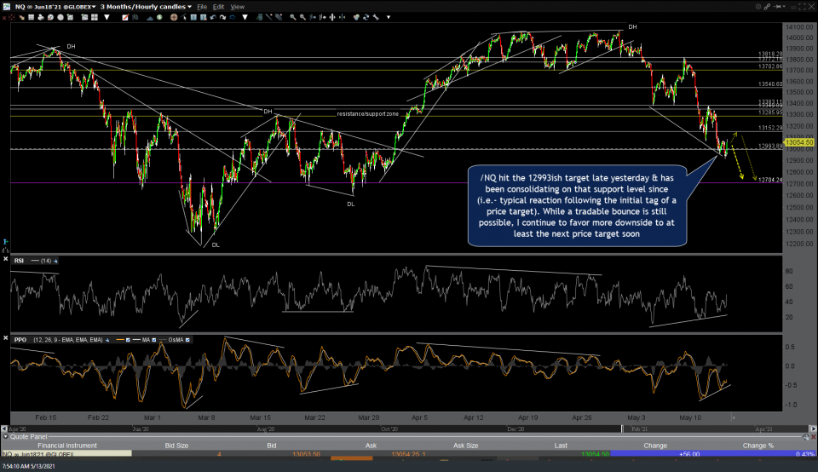Click the zoom in magnifier icon
The width and height of the screenshot is (818, 472).
[x=293, y=17]
